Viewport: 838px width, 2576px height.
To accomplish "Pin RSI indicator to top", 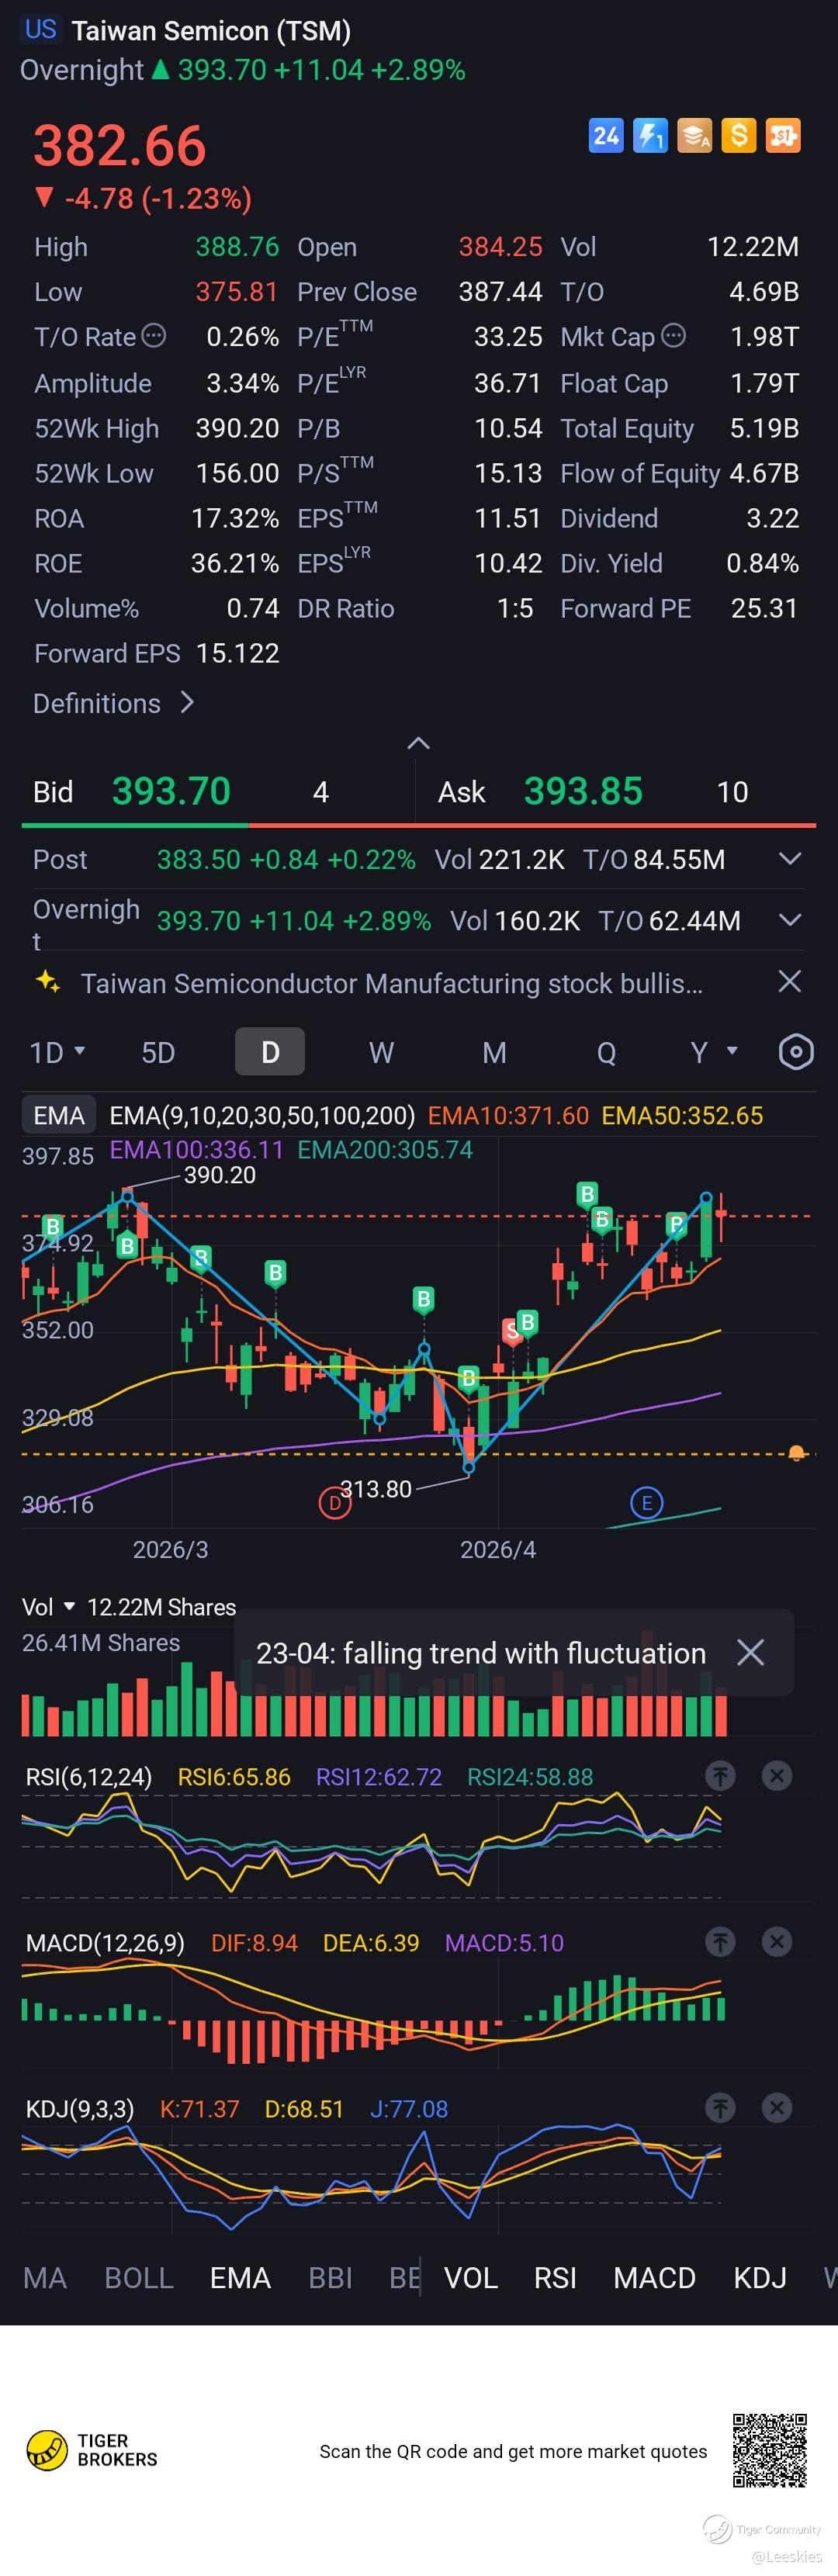I will pos(720,1776).
